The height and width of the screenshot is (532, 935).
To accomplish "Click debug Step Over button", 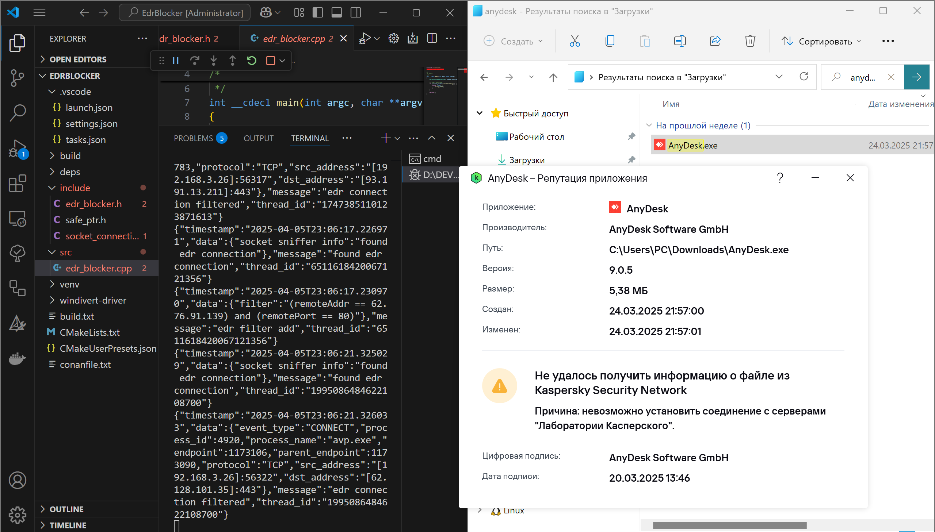I will 195,61.
